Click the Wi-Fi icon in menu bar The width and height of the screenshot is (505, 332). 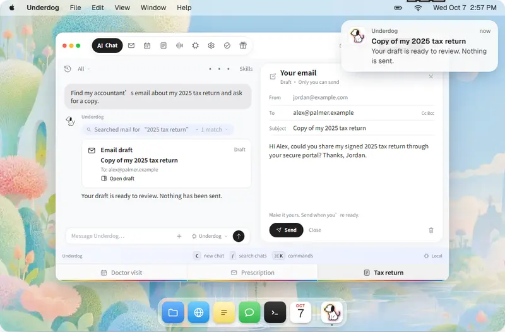click(x=418, y=8)
